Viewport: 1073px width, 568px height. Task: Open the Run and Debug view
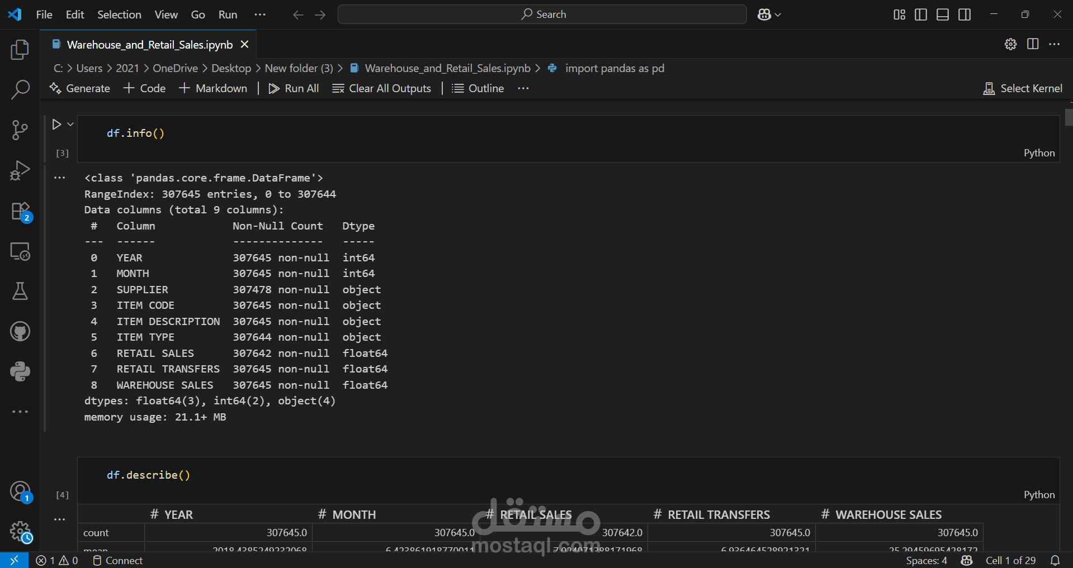point(20,170)
